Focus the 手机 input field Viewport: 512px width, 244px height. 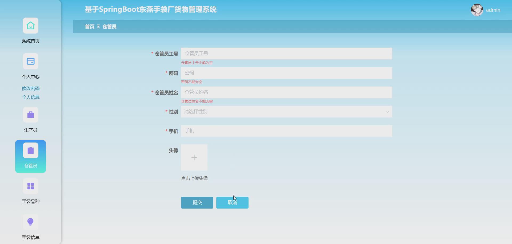pos(286,131)
